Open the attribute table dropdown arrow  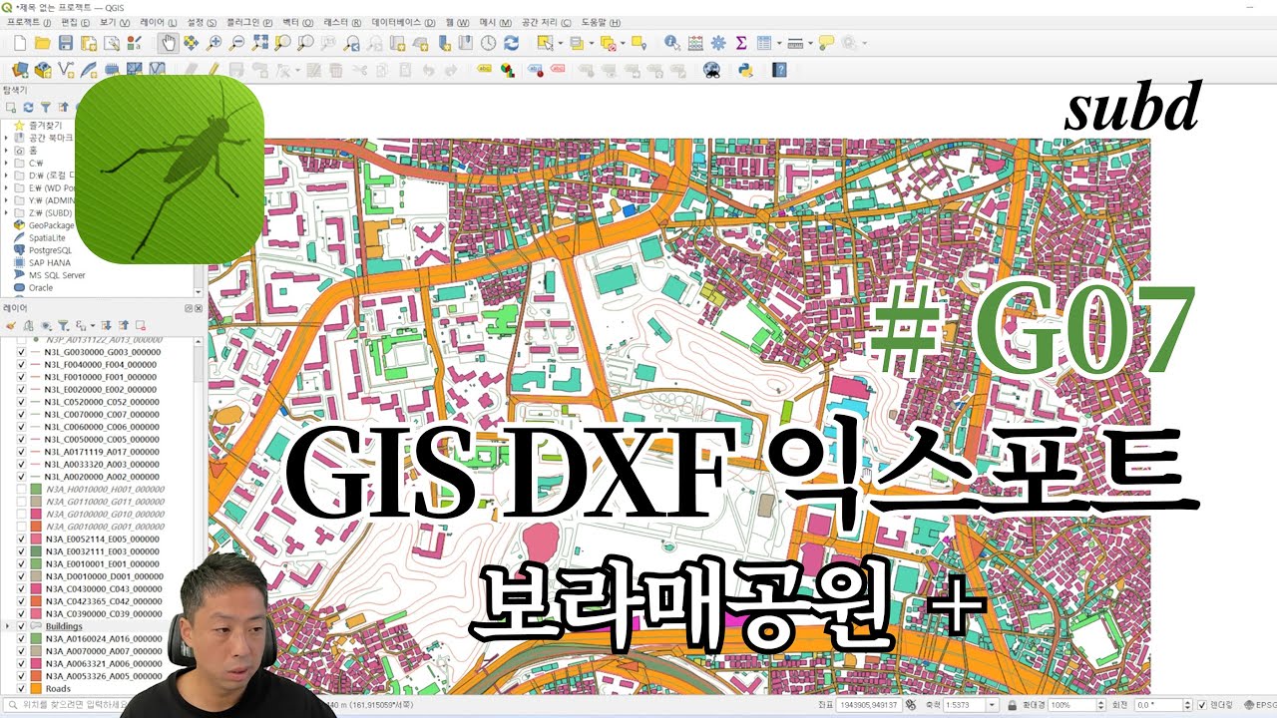pyautogui.click(x=778, y=43)
